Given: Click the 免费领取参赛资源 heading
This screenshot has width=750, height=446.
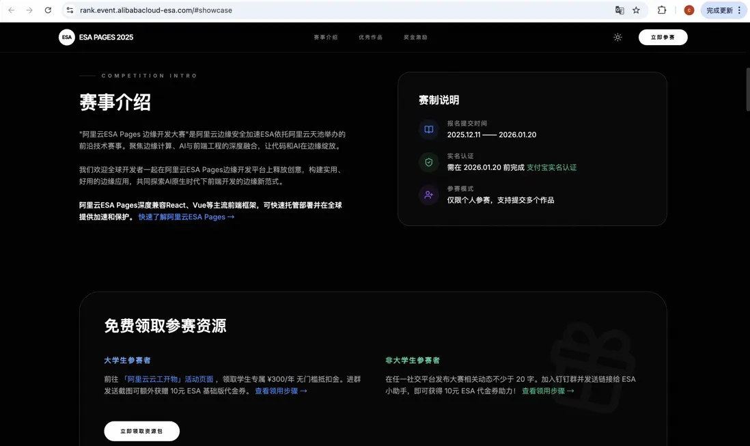Looking at the screenshot, I should click(165, 326).
